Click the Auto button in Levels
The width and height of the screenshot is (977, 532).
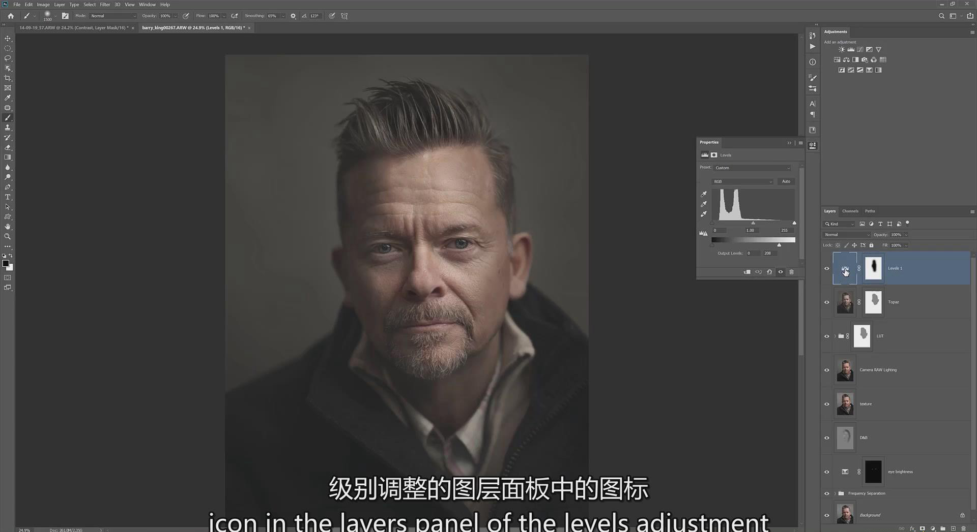click(x=786, y=181)
